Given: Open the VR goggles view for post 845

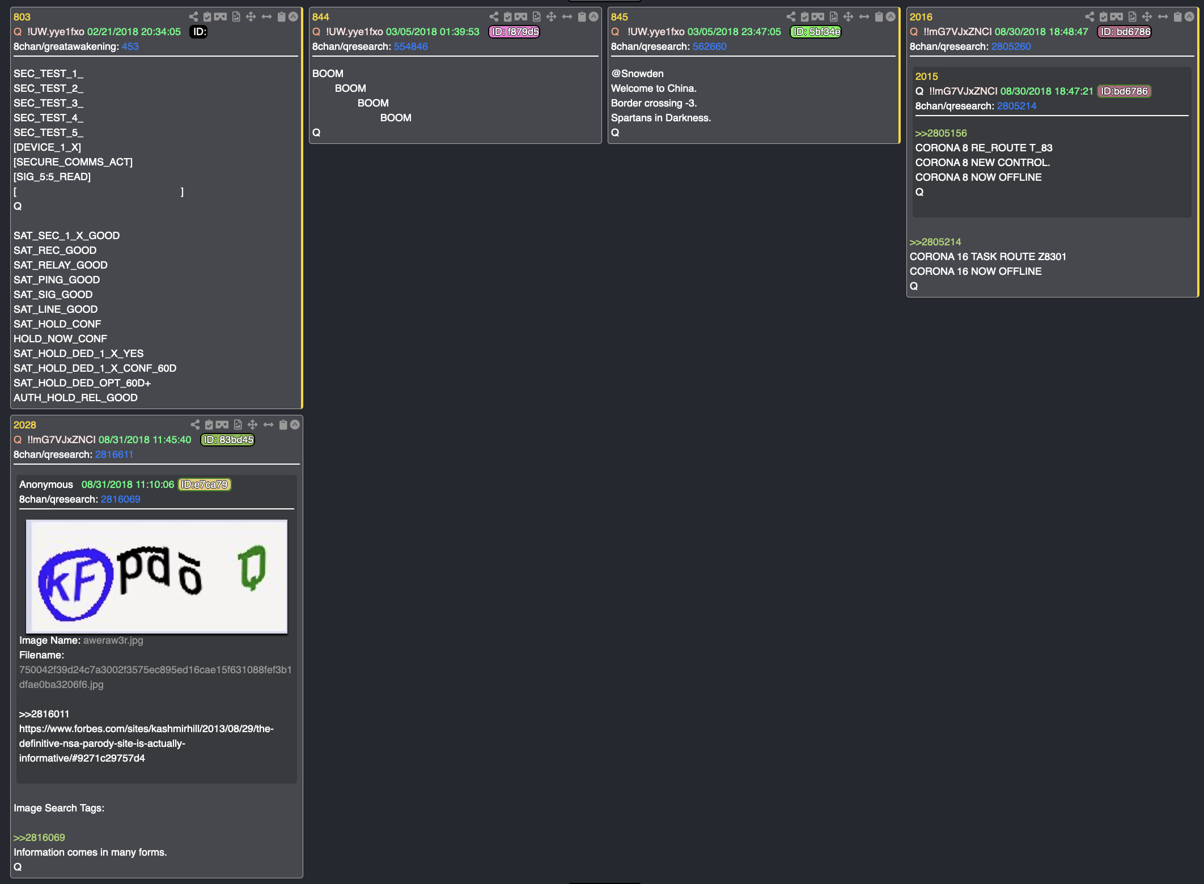Looking at the screenshot, I should tap(818, 17).
